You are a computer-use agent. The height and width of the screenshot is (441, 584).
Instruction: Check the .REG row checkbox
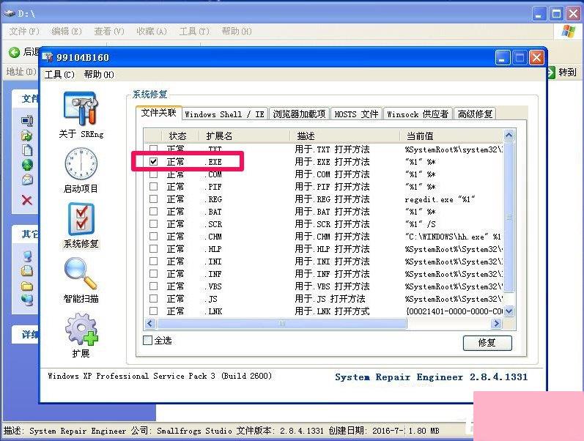click(153, 199)
